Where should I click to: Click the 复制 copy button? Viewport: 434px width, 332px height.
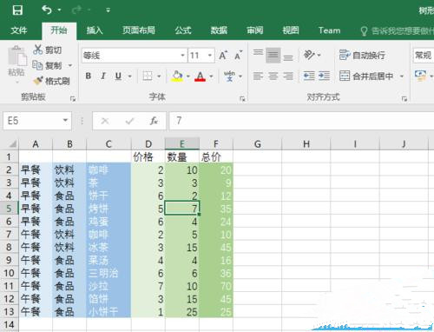coord(47,65)
